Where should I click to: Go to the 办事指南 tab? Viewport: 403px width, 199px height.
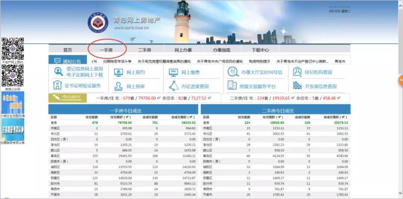pos(222,50)
